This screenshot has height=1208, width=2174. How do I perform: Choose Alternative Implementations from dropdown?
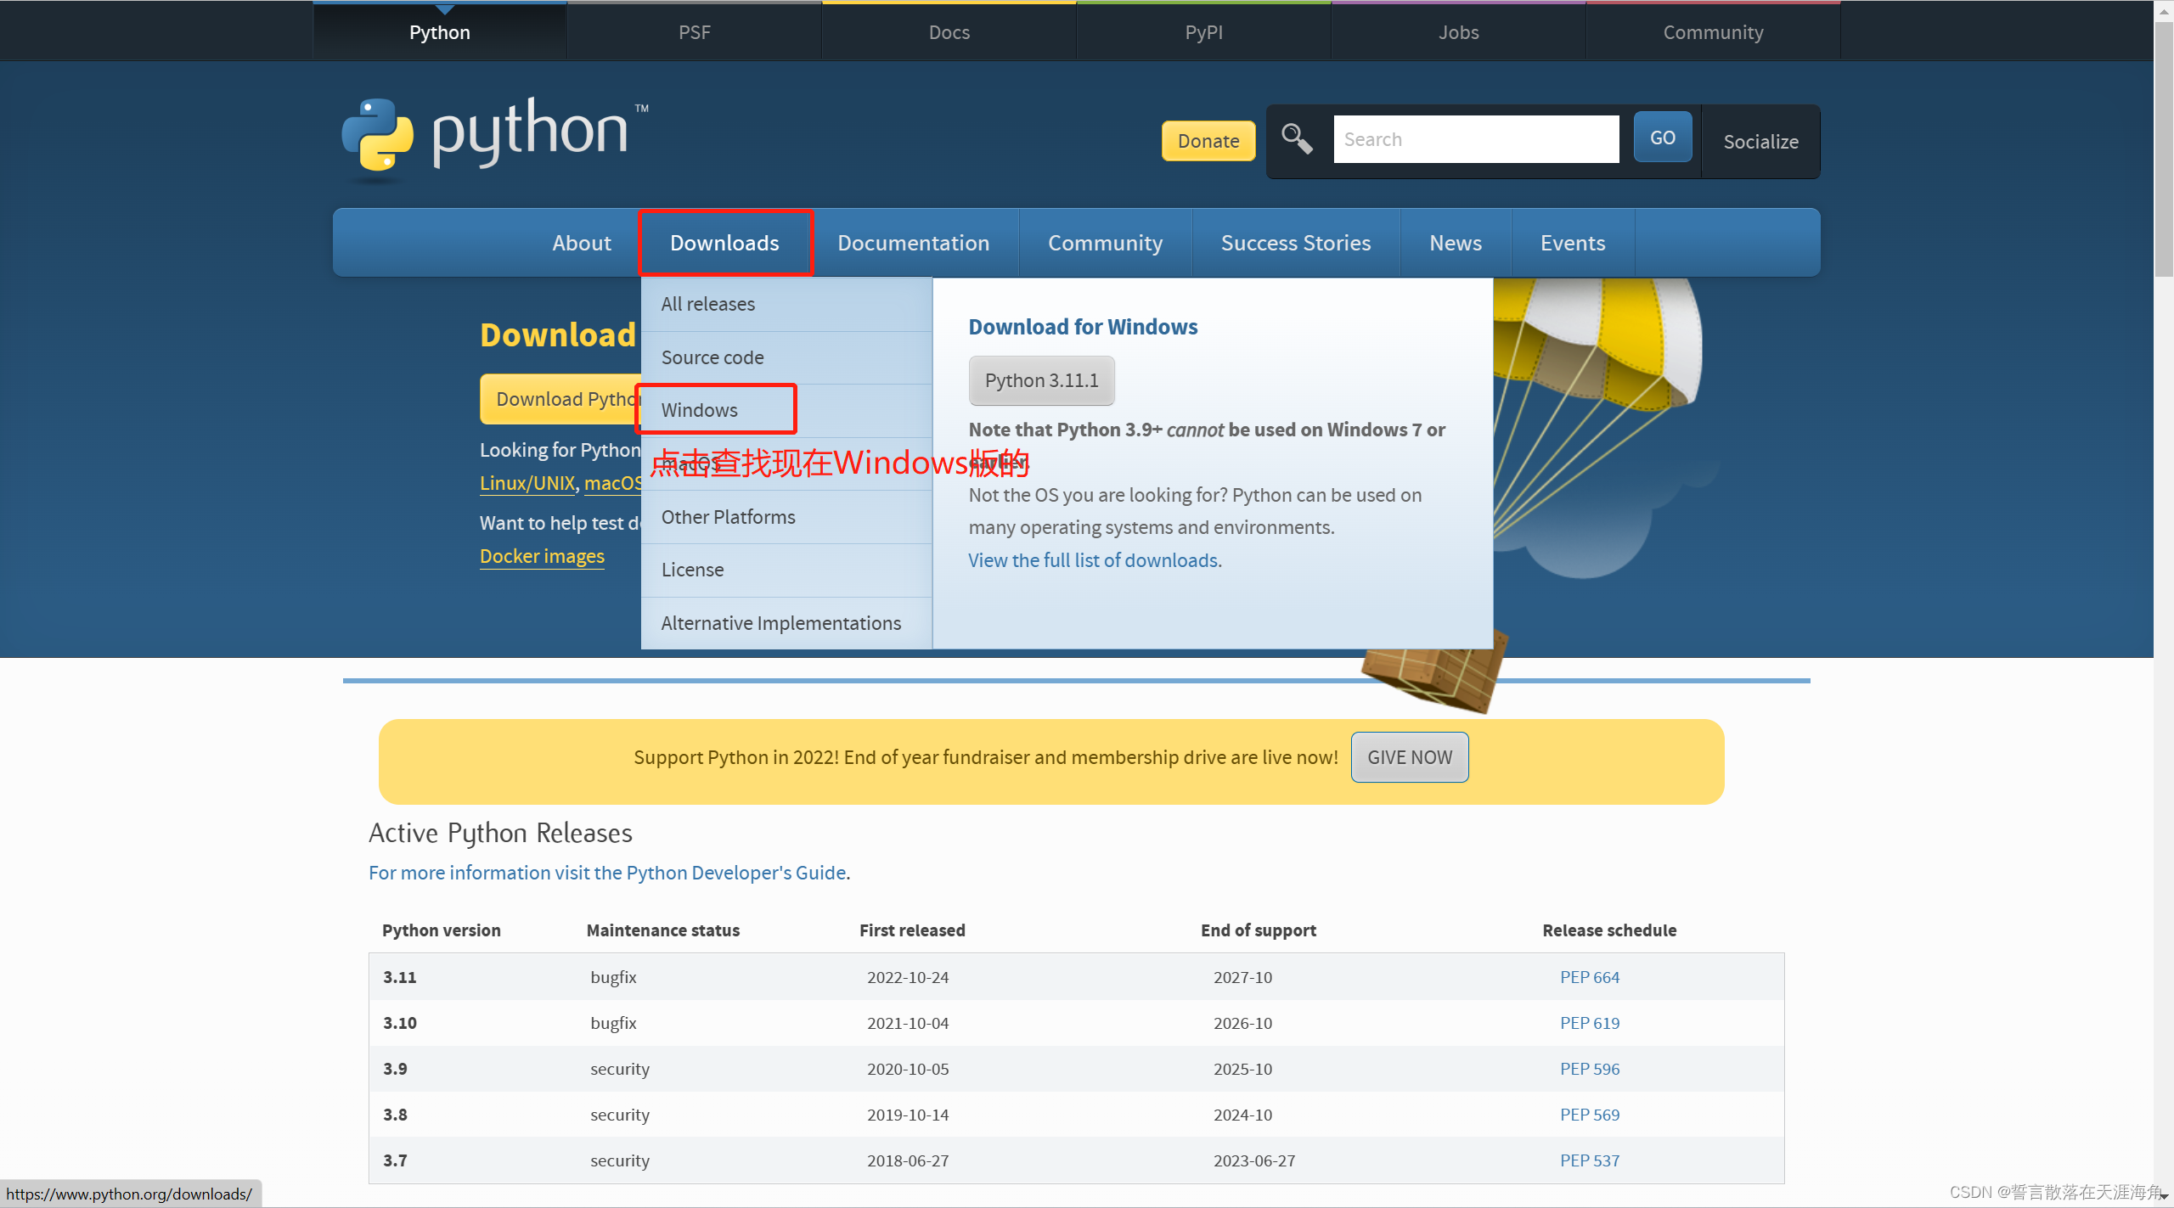pyautogui.click(x=786, y=623)
